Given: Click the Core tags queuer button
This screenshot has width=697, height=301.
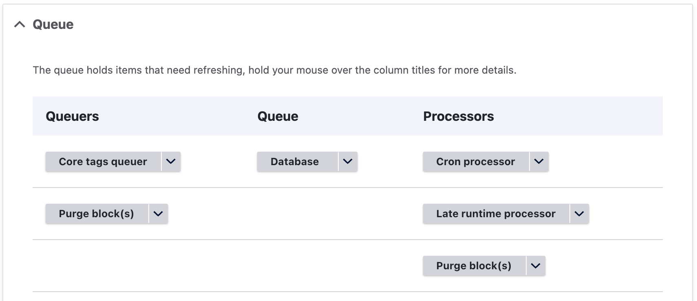Looking at the screenshot, I should pyautogui.click(x=103, y=161).
